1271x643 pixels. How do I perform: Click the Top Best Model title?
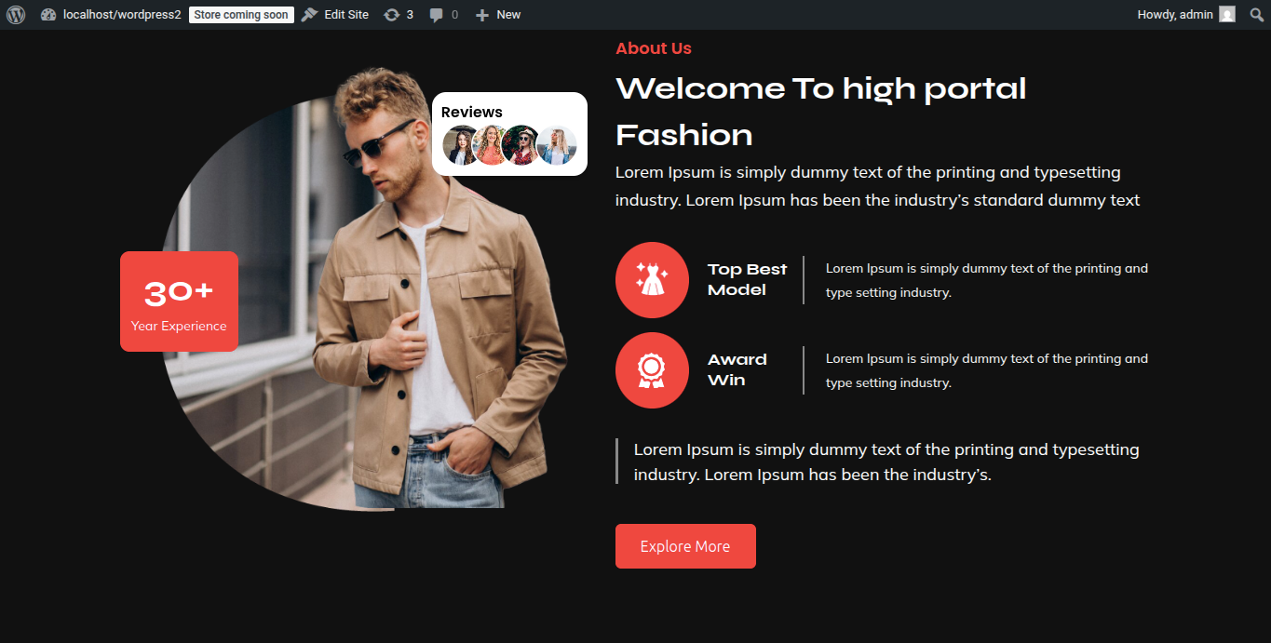click(x=747, y=279)
